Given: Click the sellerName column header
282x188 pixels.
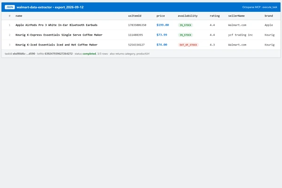Looking at the screenshot, I should point(236,16).
